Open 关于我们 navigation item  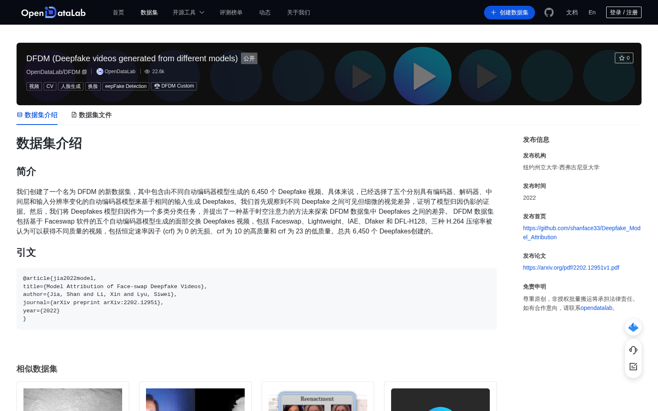(x=299, y=12)
